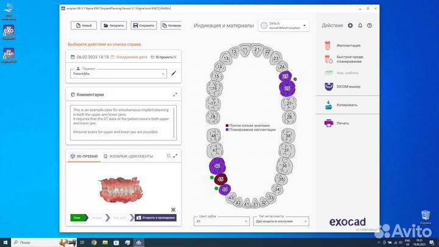Open the settings gear in Действия
439x247 pixels.
pyautogui.click(x=350, y=26)
